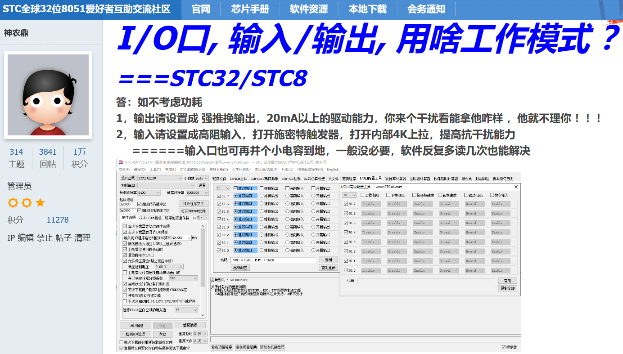
Task: Enable the 使能USB自动校准功能 checkbox
Action: 125,296
